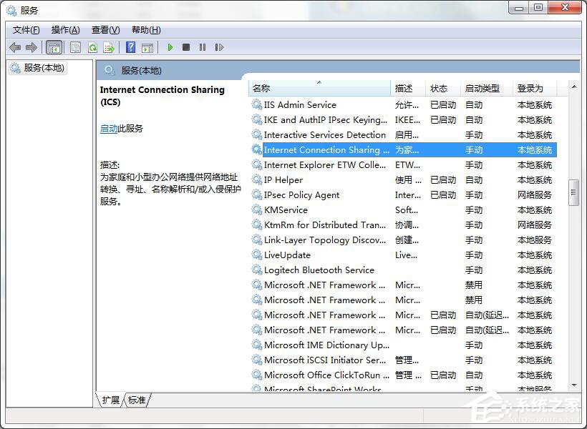
Task: Stop the service using the black square icon
Action: click(x=185, y=47)
